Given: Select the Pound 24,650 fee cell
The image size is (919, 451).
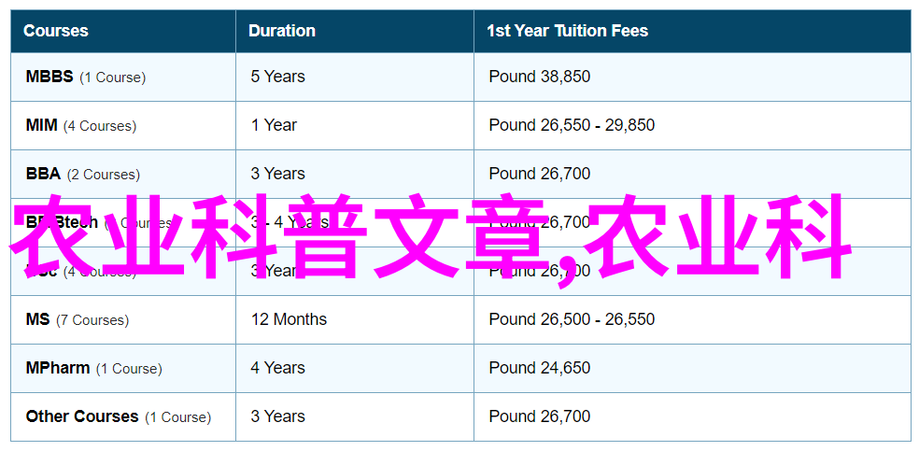Looking at the screenshot, I should point(540,369).
